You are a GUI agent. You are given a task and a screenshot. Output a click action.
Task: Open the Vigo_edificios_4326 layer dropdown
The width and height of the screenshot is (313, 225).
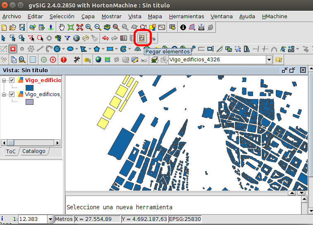[269, 60]
